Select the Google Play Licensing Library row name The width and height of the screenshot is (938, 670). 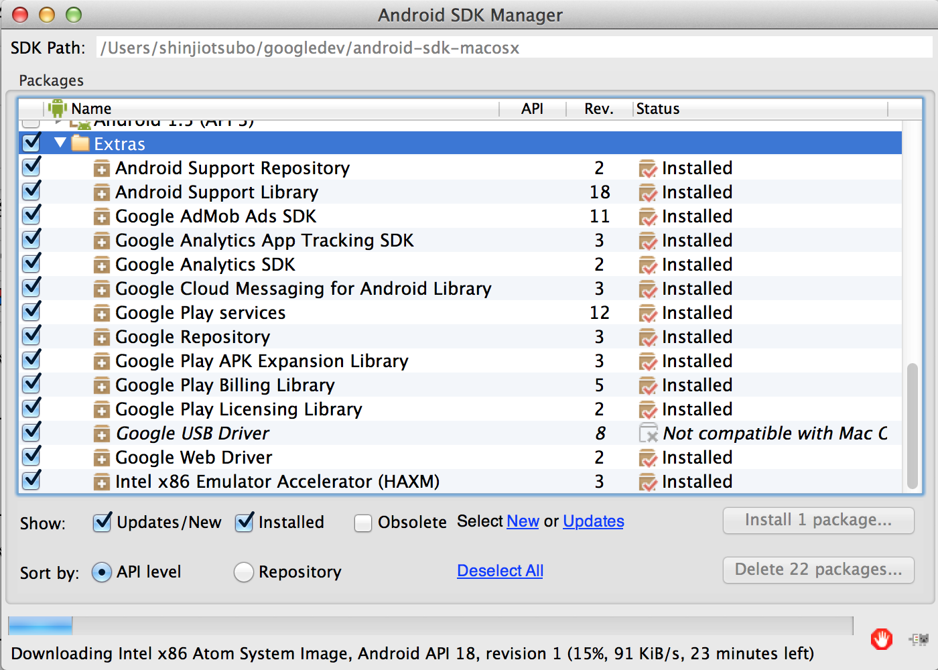coord(239,409)
